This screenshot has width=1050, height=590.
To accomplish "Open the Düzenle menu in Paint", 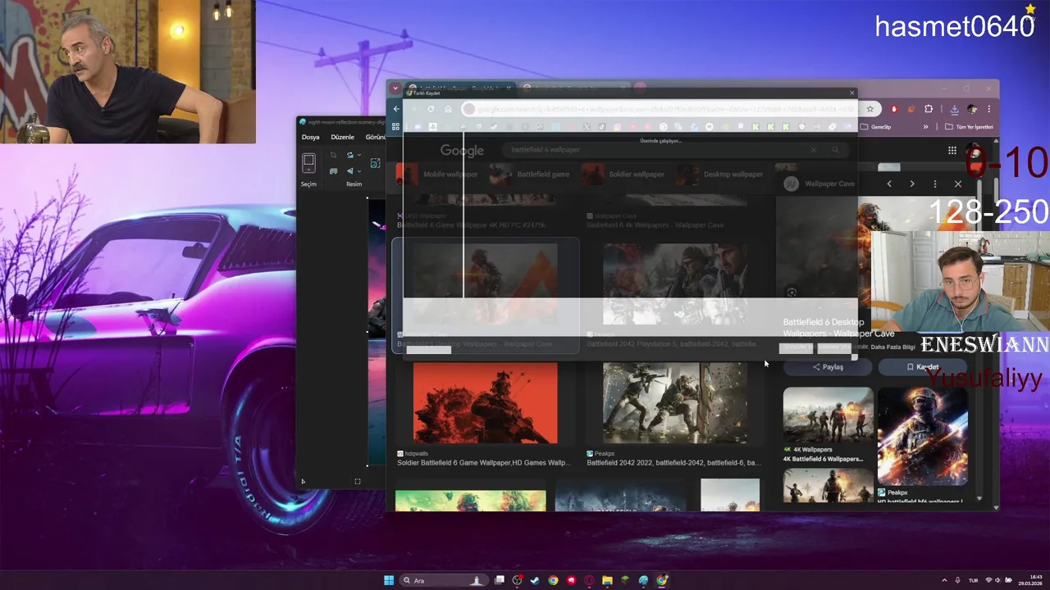I will 342,137.
